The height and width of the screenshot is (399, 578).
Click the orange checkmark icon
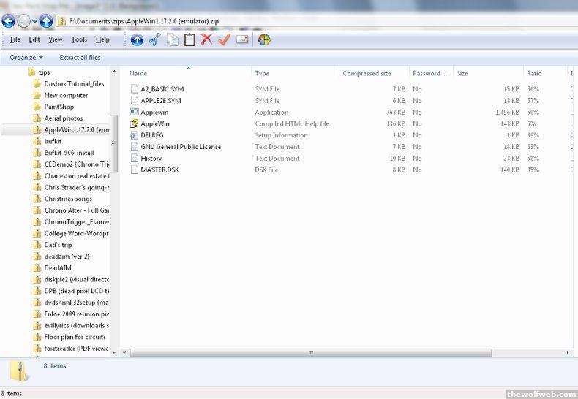tap(224, 39)
